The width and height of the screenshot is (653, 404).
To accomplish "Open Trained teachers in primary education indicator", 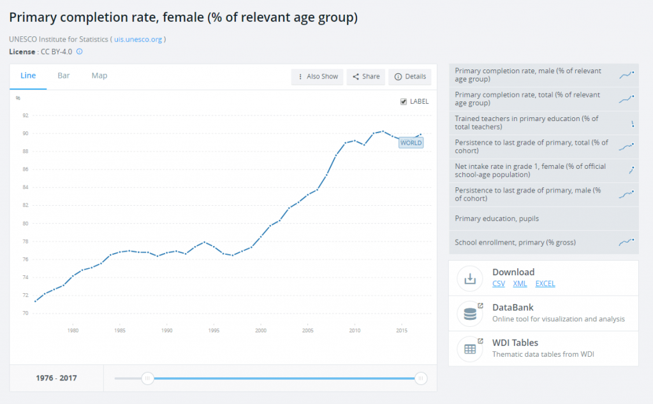I will tap(543, 123).
